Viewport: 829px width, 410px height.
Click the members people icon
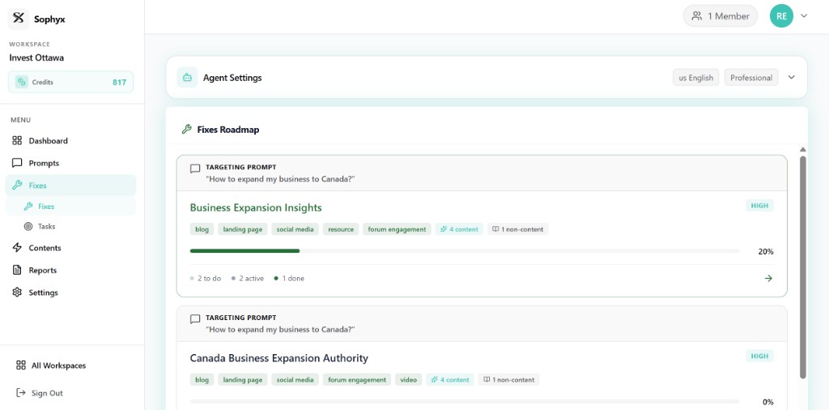click(x=697, y=16)
